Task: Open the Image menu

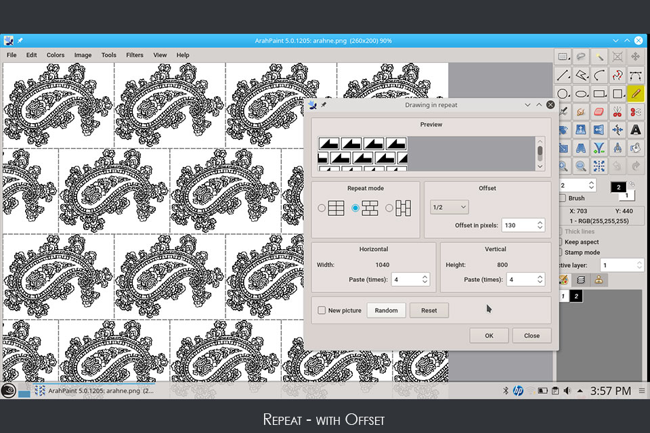Action: pyautogui.click(x=83, y=55)
